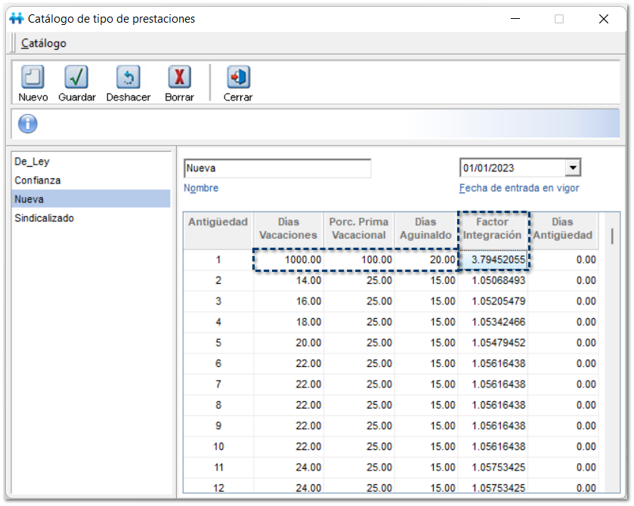Select Confianza in the benefits list
Viewport: 634px width, 506px height.
click(38, 180)
